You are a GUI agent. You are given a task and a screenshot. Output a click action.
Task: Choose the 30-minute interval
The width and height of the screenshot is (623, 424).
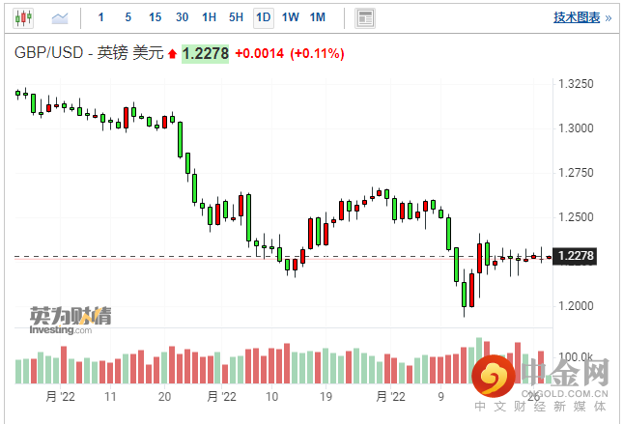(182, 17)
